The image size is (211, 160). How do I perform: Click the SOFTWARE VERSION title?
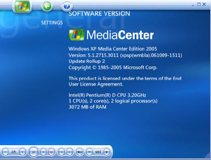(x=99, y=14)
